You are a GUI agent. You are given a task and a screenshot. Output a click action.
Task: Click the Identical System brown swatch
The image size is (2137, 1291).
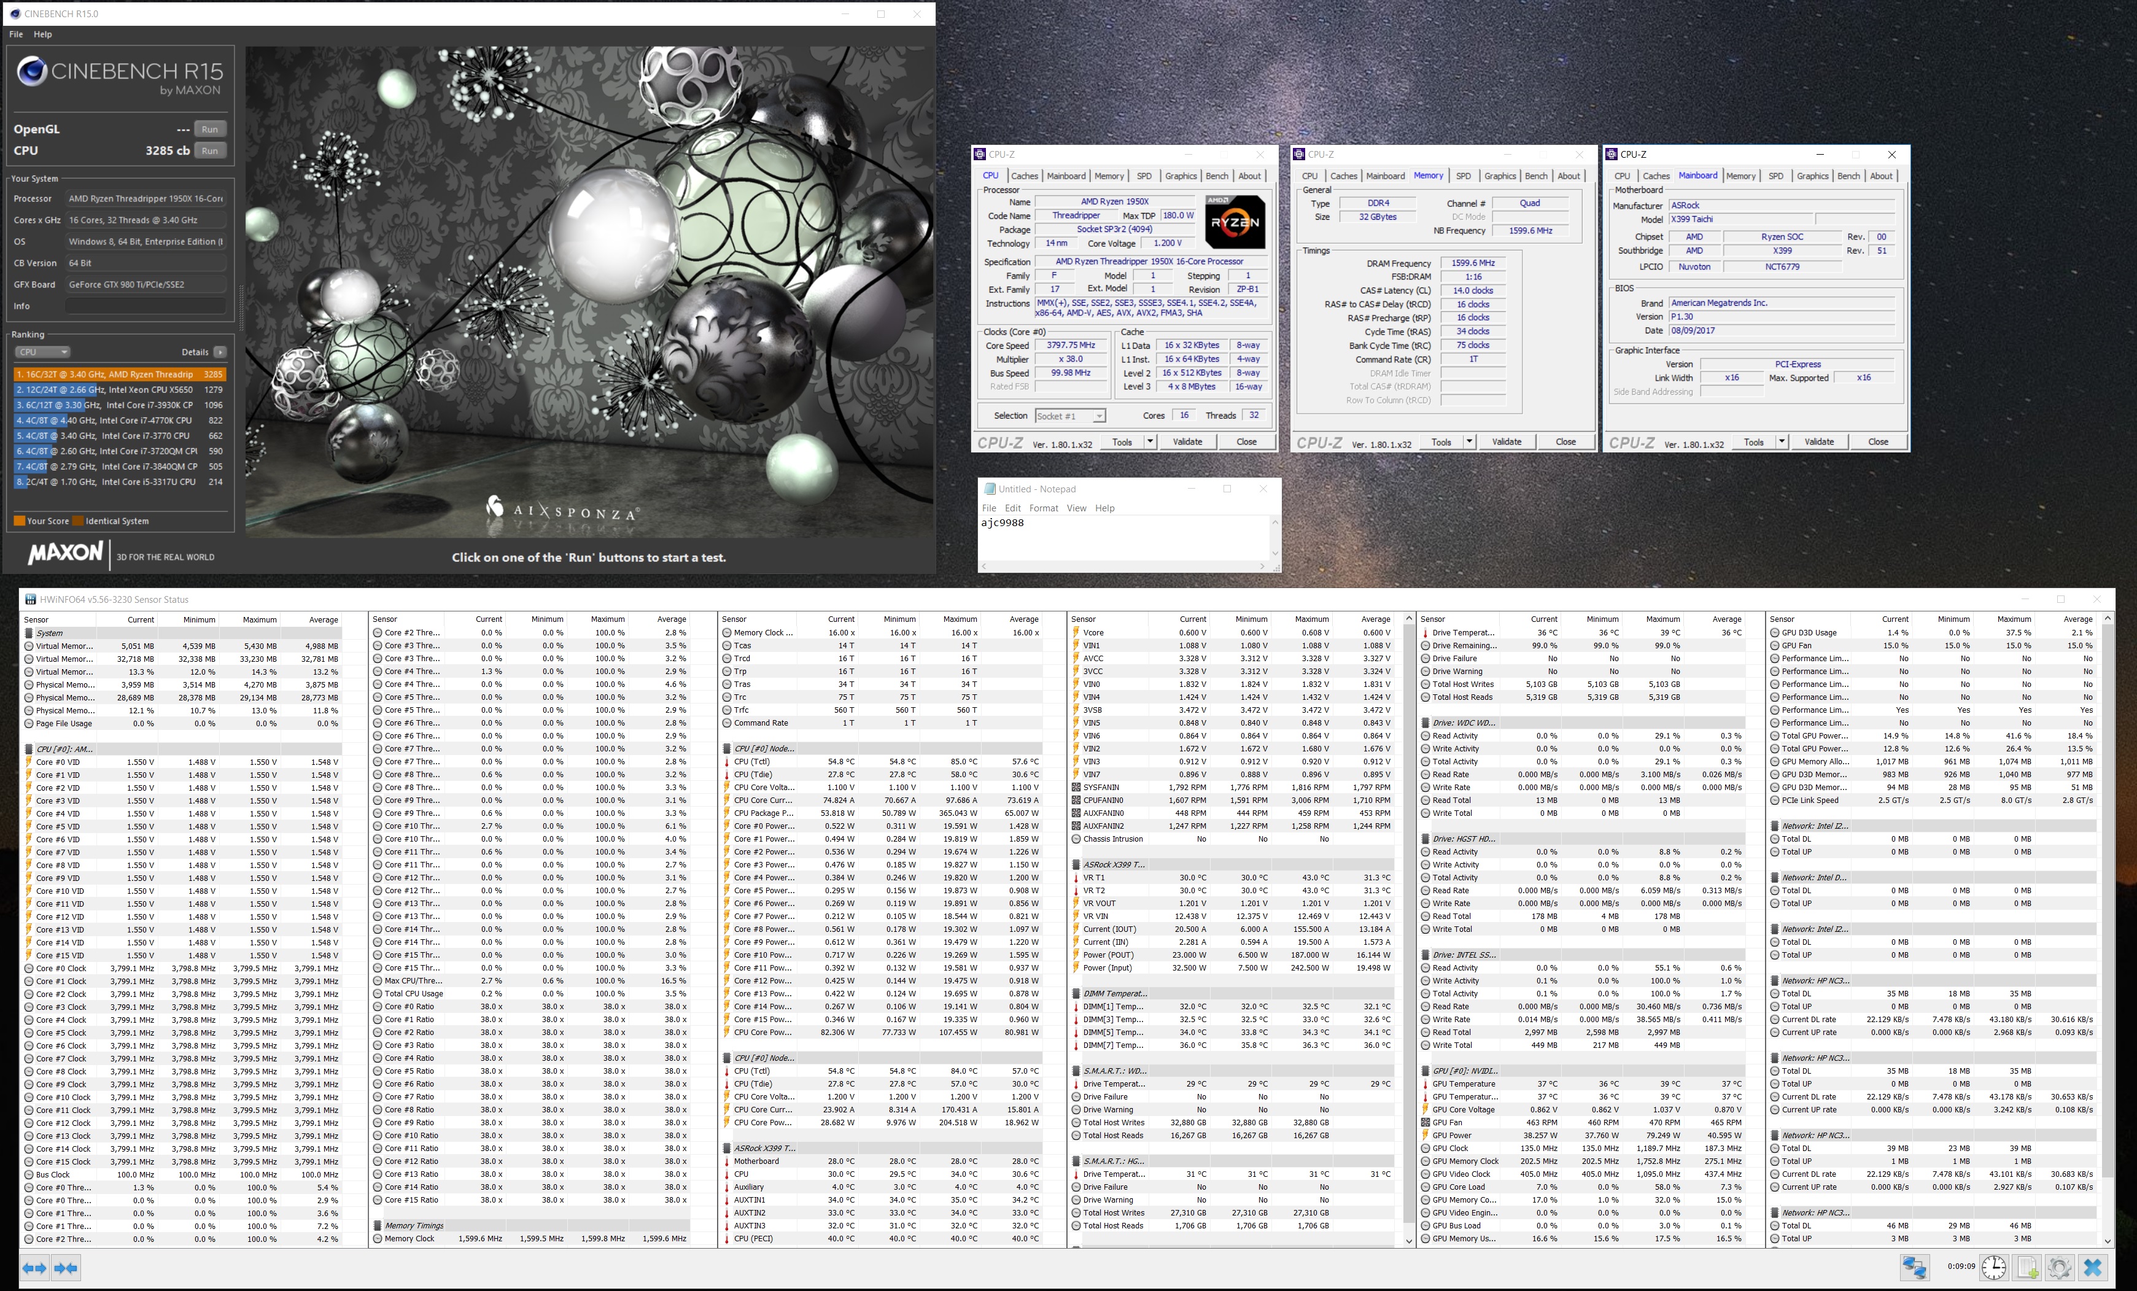point(78,521)
